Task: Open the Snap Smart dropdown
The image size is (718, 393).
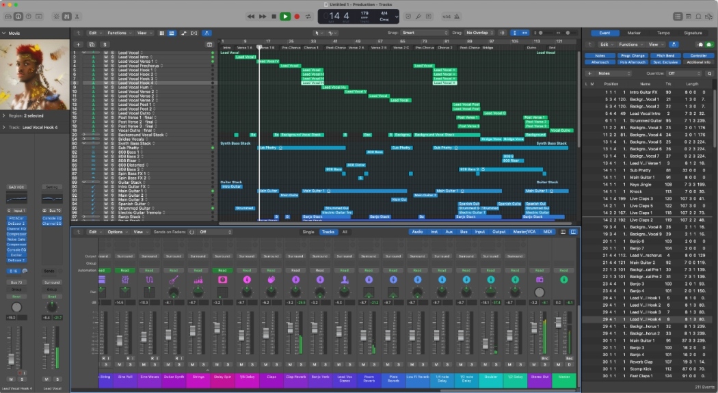Action: point(424,33)
